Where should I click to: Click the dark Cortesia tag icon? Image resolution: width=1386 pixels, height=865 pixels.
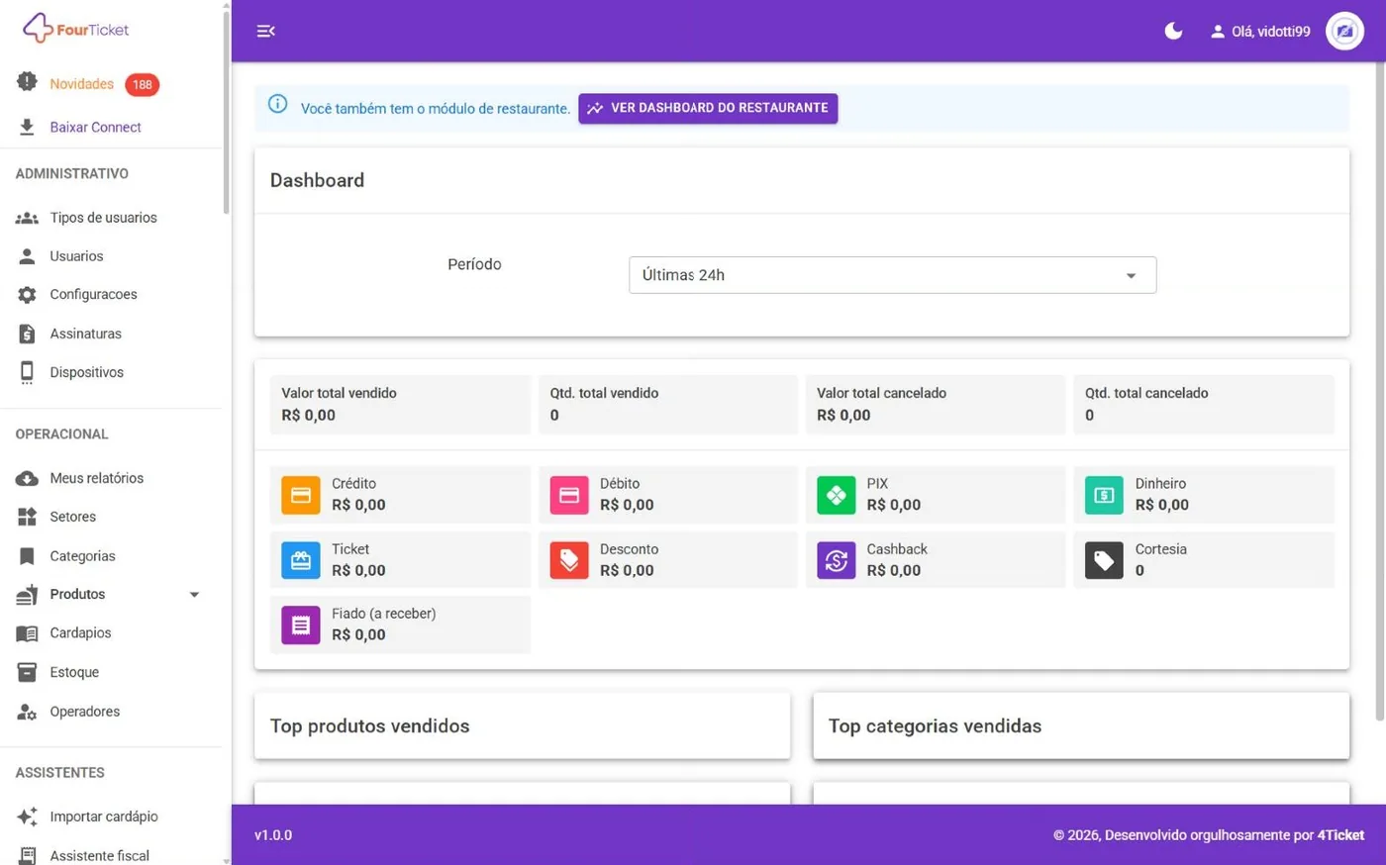point(1104,560)
